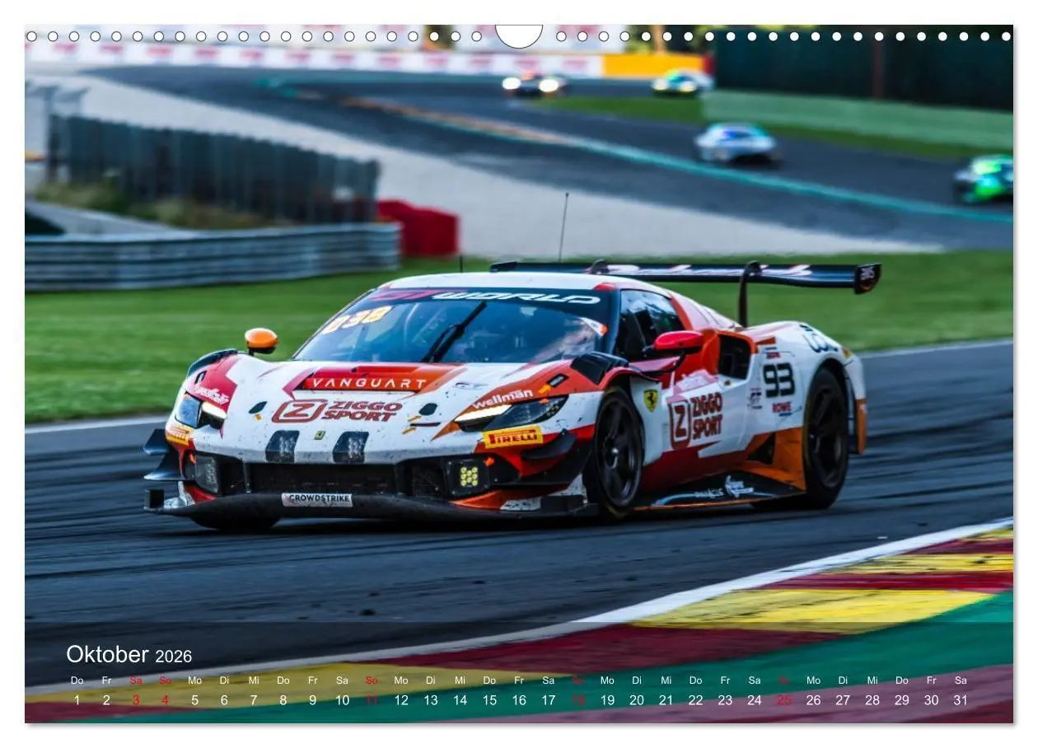Select date 8 in the calendar row
The width and height of the screenshot is (1038, 748).
283,700
